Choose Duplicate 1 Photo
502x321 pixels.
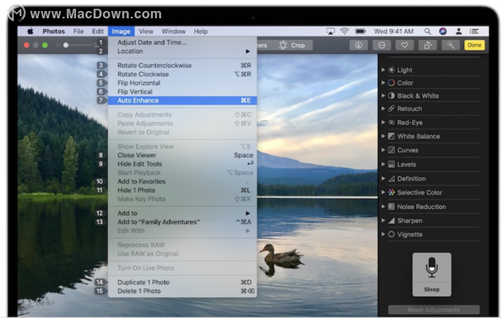(x=183, y=282)
